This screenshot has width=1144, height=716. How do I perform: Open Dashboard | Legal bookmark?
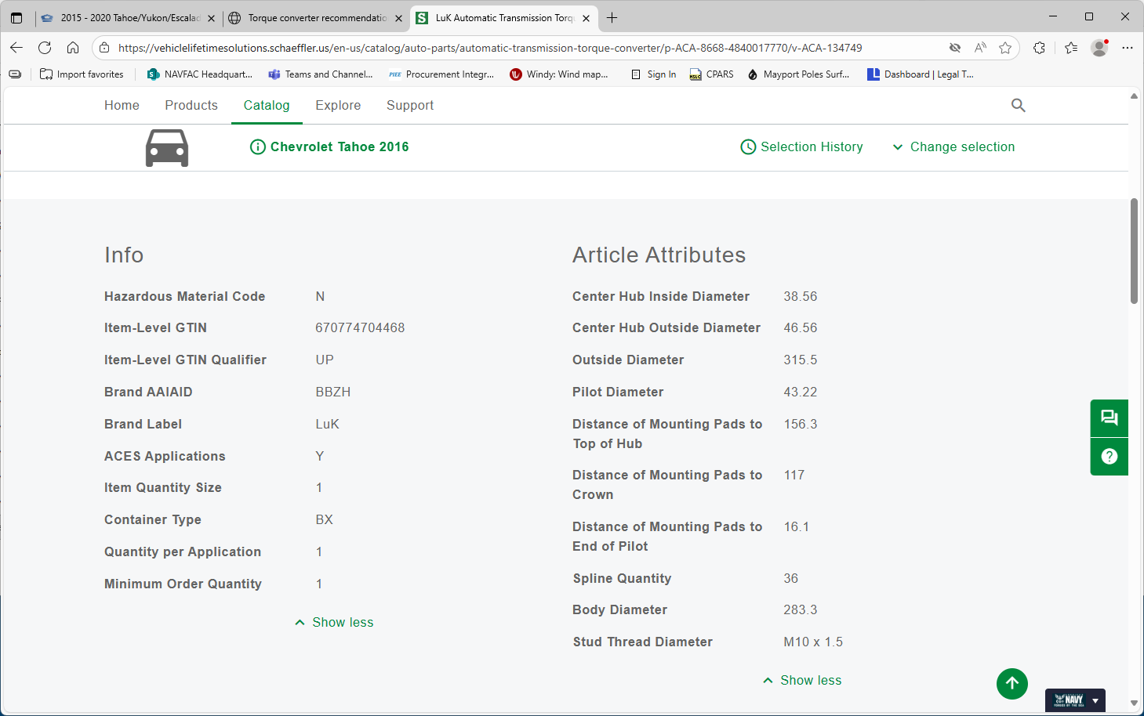pyautogui.click(x=921, y=74)
